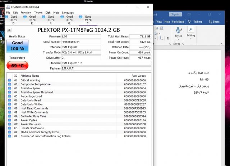The height and width of the screenshot is (166, 230).
Task: Choose drive G: showing 30 °C
Action: click(x=69, y=18)
